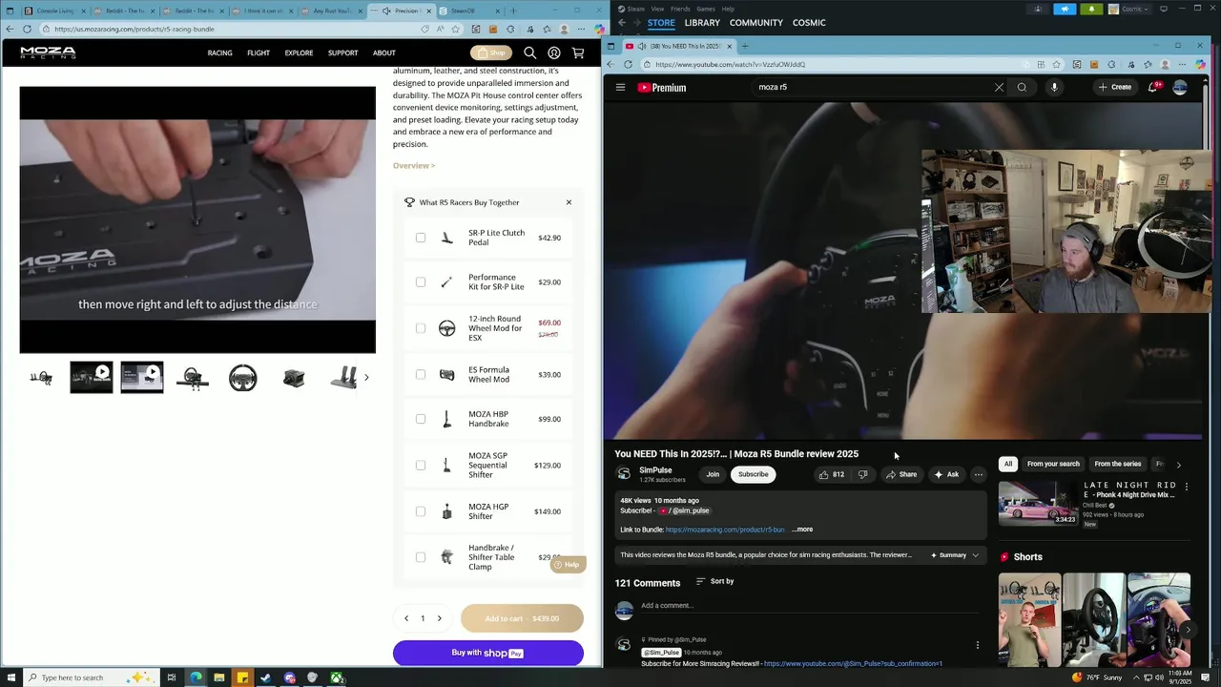Clear the YouTube search box text
The image size is (1221, 687).
coord(999,87)
